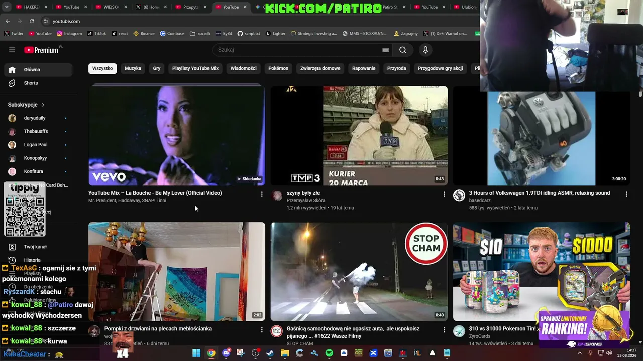Reload the page in the browser
Screen dimensions: 643x361
click(x=32, y=21)
